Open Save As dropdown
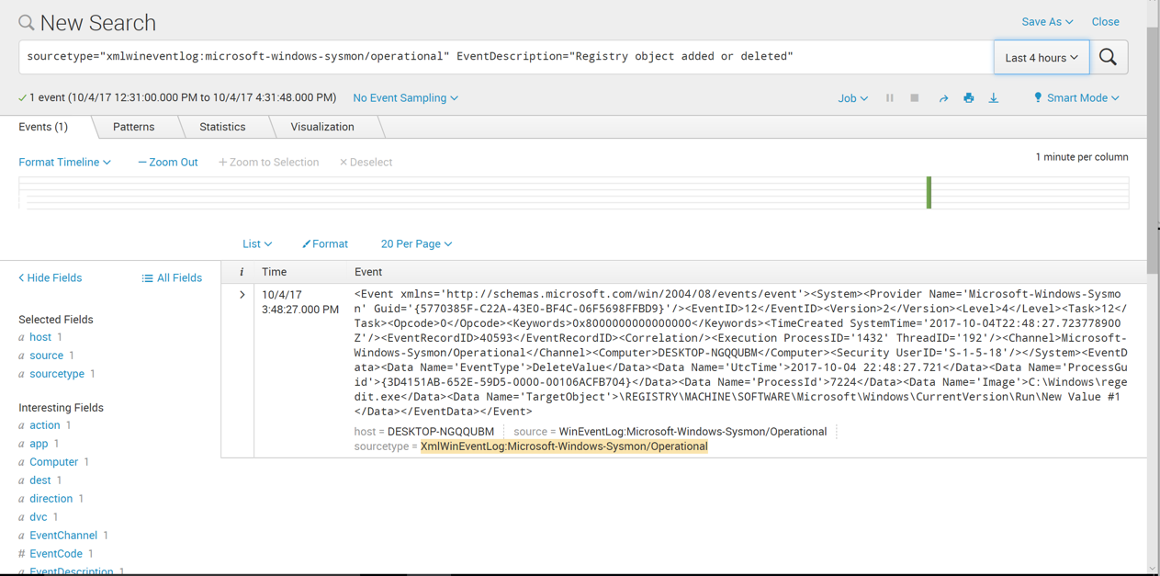Image resolution: width=1160 pixels, height=576 pixels. click(x=1047, y=21)
